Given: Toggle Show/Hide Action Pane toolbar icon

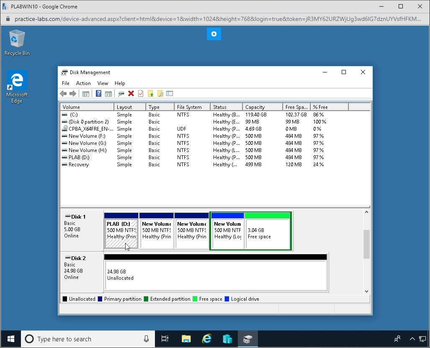Looking at the screenshot, I should pyautogui.click(x=108, y=94).
